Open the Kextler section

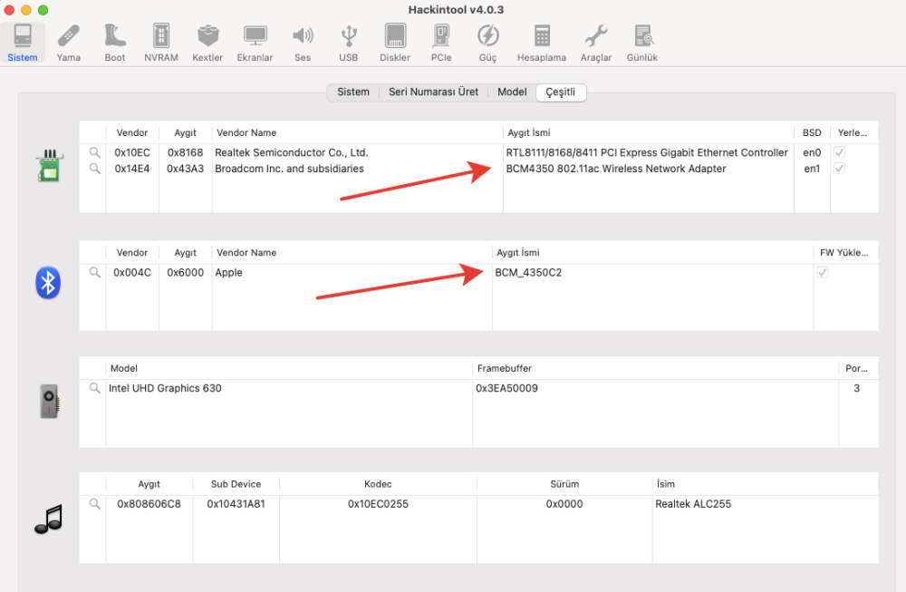(207, 43)
